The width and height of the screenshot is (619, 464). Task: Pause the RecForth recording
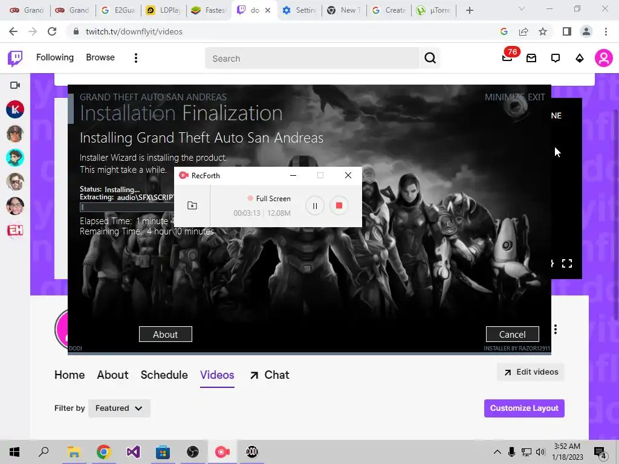click(314, 205)
